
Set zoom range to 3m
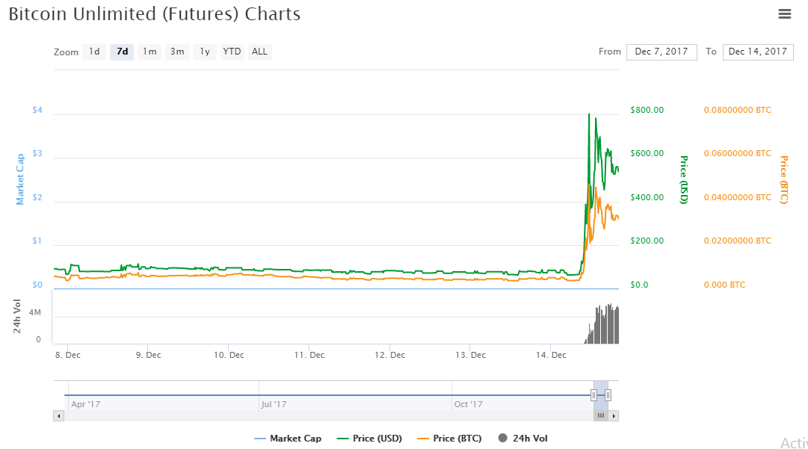(177, 52)
